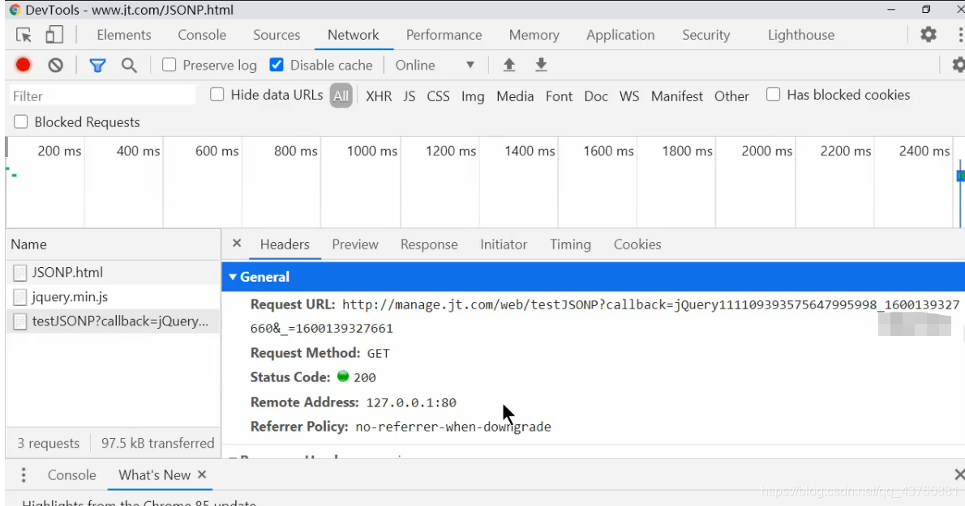The height and width of the screenshot is (506, 965).
Task: Filter requests by Media
Action: coord(515,96)
